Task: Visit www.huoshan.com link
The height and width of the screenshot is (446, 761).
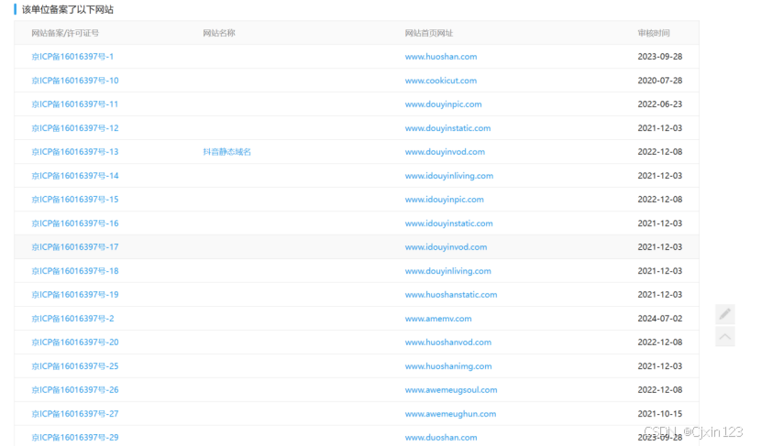Action: click(441, 57)
